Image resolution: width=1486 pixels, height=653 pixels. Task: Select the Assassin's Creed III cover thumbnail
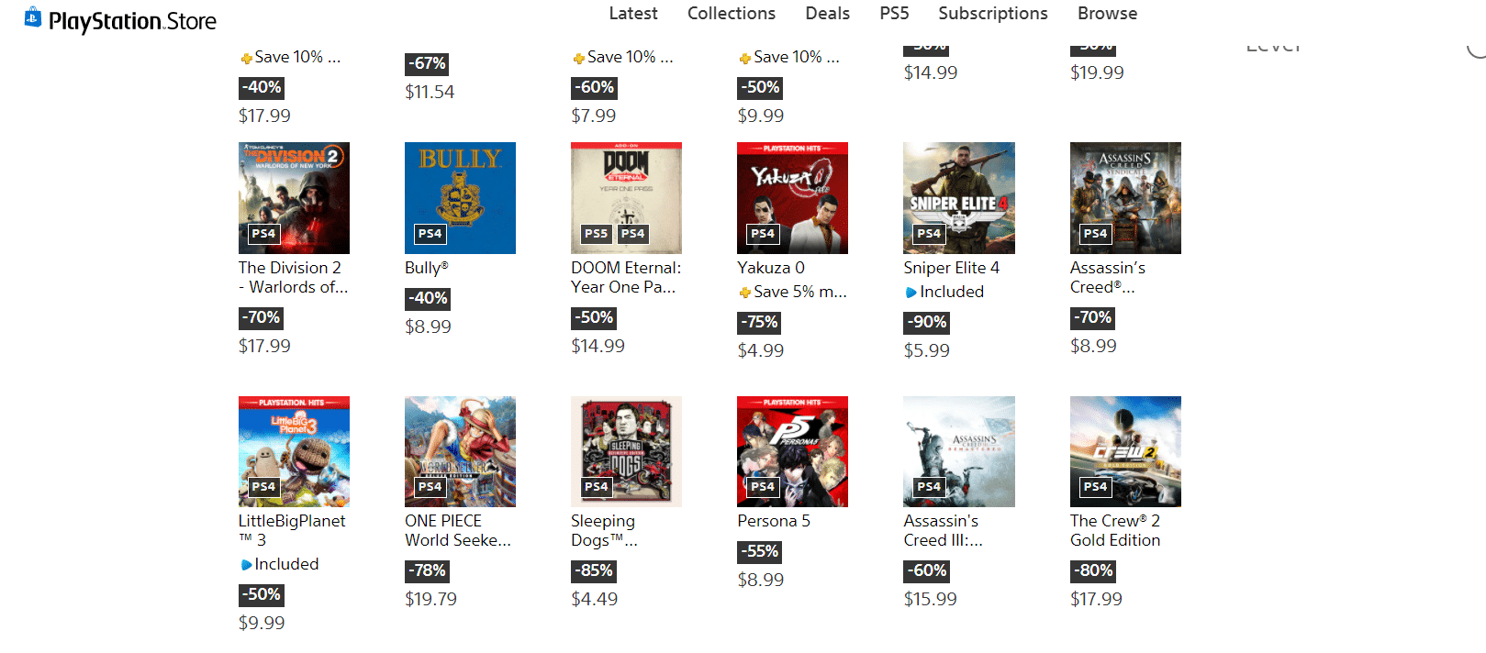point(959,451)
